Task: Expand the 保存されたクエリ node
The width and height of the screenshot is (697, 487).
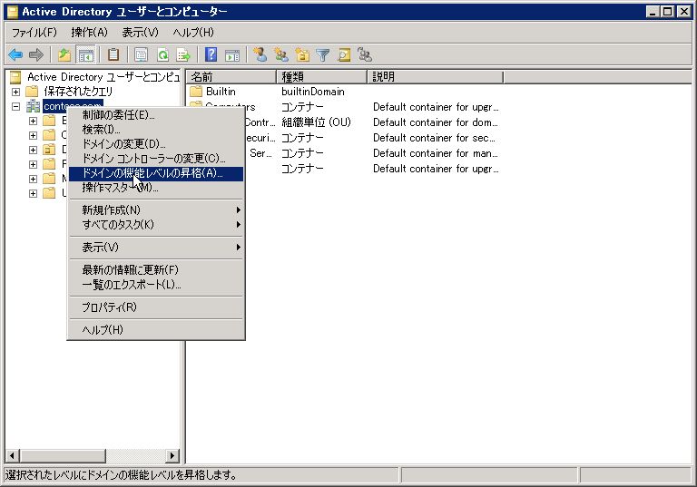Action: click(16, 92)
